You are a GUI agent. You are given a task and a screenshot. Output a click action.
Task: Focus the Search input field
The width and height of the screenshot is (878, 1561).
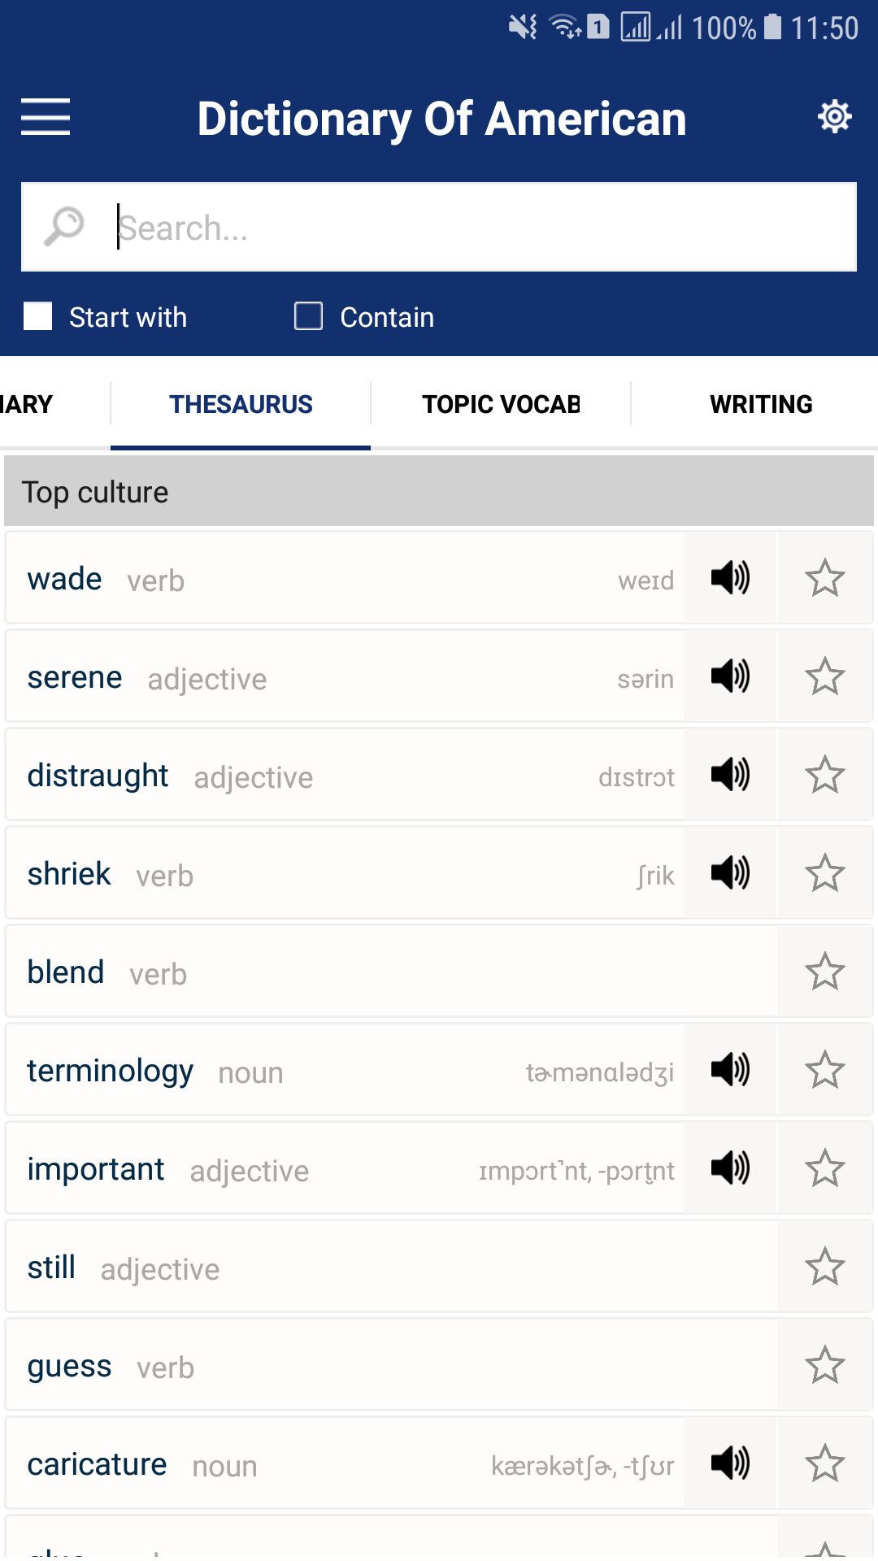click(x=480, y=228)
